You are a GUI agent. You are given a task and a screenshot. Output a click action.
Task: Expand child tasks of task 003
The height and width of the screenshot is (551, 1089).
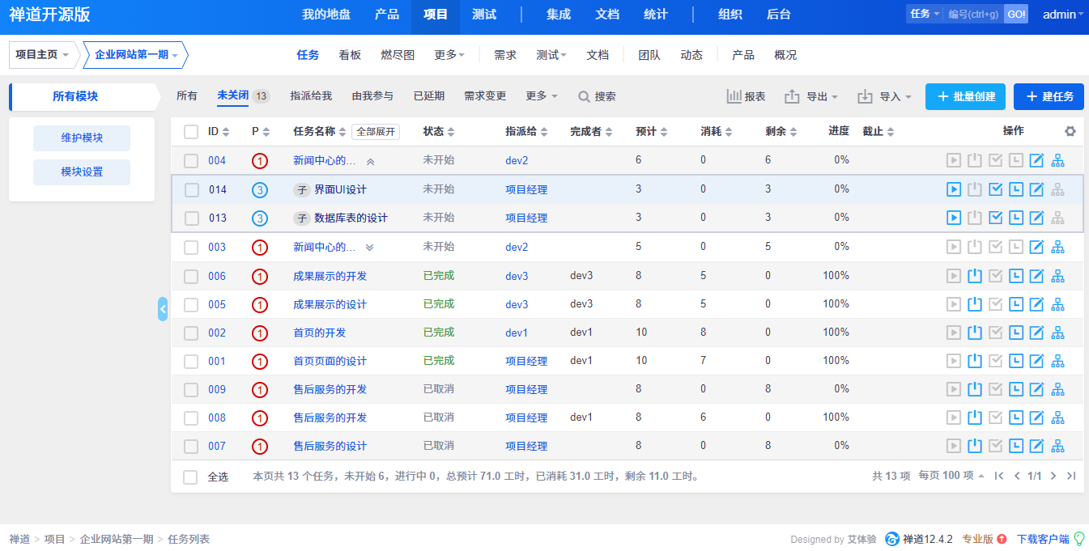pos(370,247)
